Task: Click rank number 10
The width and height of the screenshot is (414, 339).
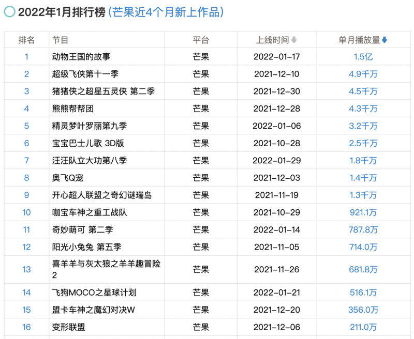Action: tap(26, 212)
